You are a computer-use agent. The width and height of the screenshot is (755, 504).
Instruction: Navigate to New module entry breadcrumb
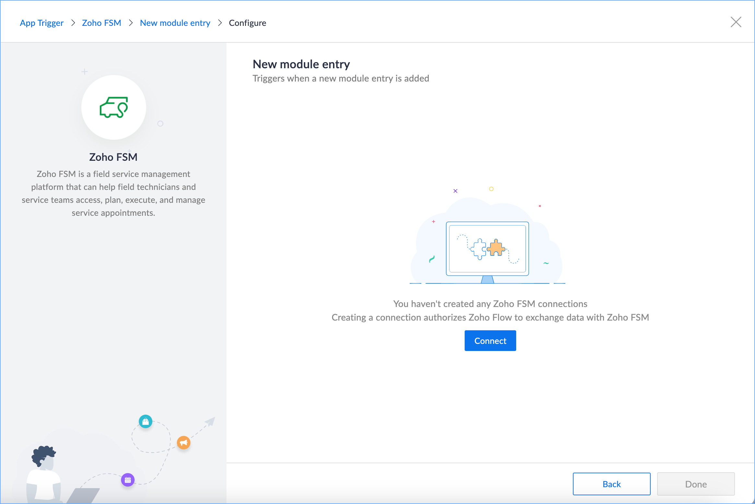[175, 23]
